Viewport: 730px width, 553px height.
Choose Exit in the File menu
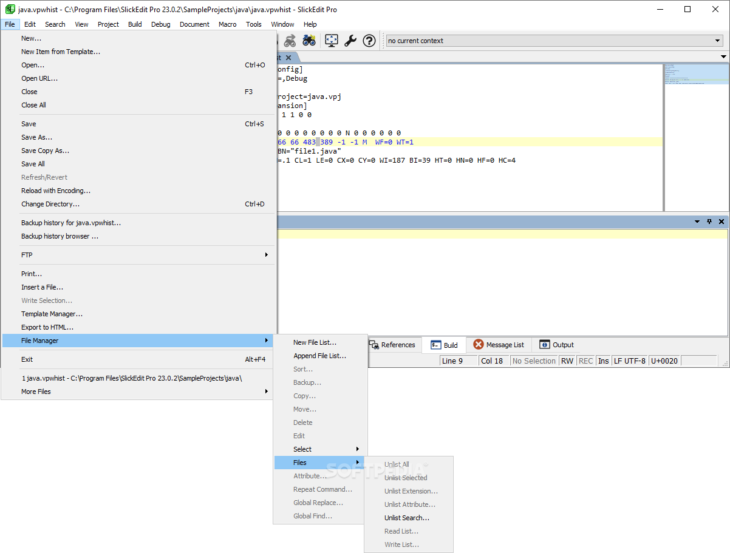coord(139,359)
